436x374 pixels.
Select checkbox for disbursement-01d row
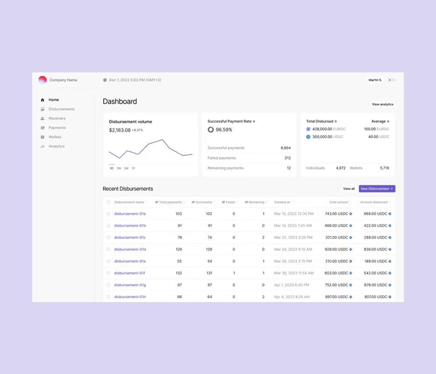click(x=109, y=249)
